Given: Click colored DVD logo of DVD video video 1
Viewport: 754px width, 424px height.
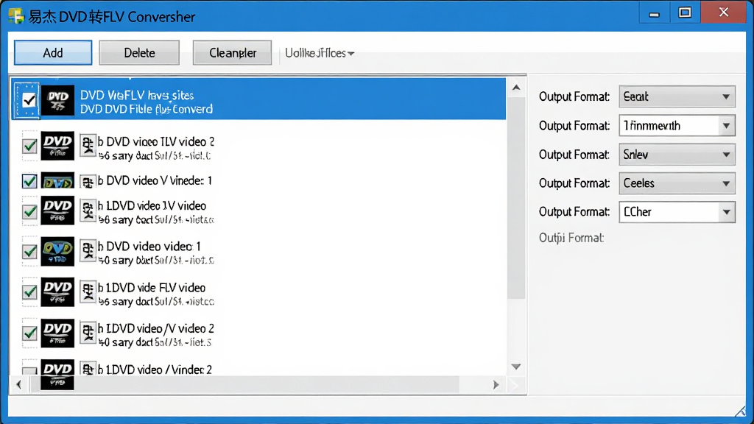Looking at the screenshot, I should coord(57,251).
